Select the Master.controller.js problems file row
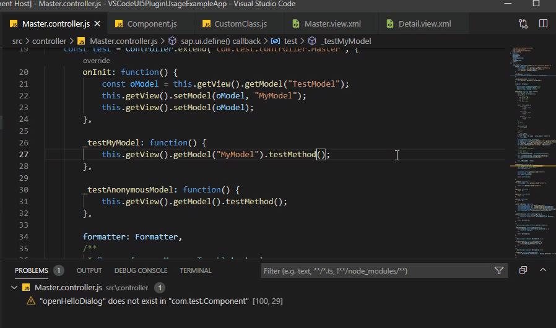 pos(278,288)
